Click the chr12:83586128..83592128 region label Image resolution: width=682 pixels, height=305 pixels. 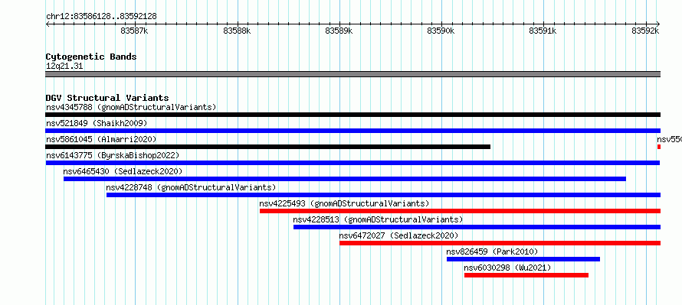(101, 17)
